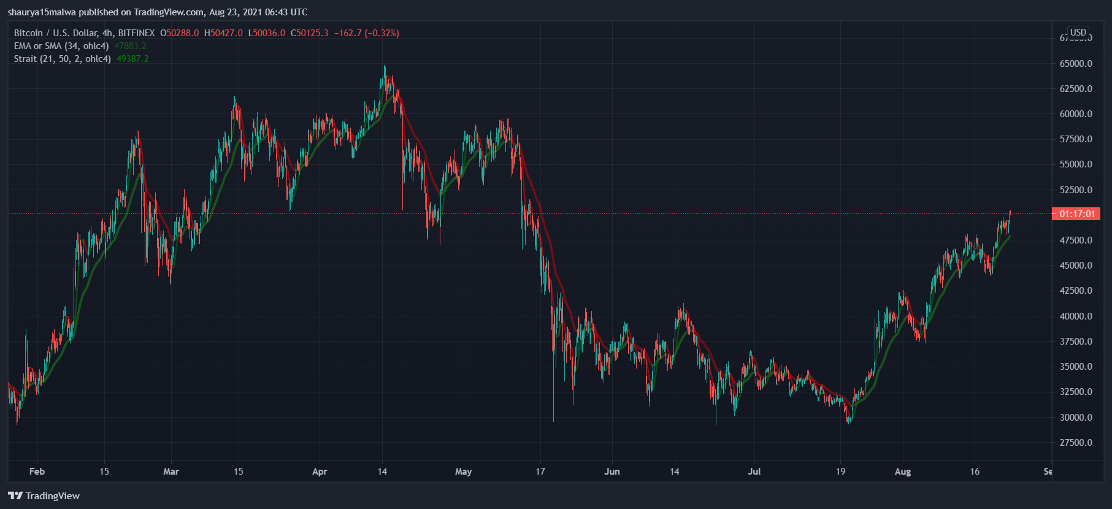The height and width of the screenshot is (509, 1112).
Task: Click the closing price C50125.3 value
Action: tap(309, 33)
